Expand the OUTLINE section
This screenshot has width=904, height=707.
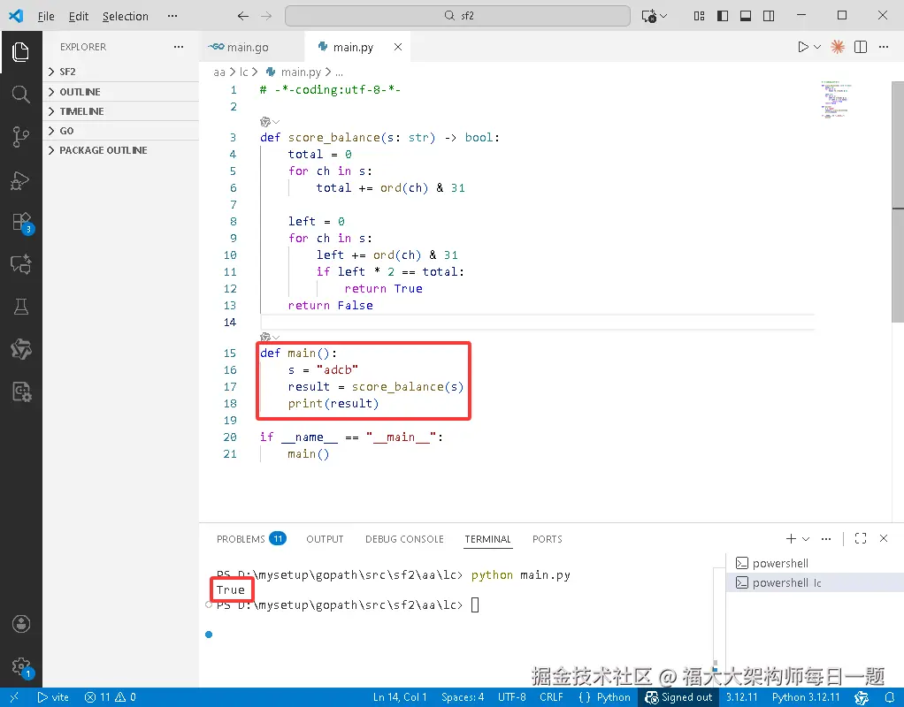coord(121,92)
